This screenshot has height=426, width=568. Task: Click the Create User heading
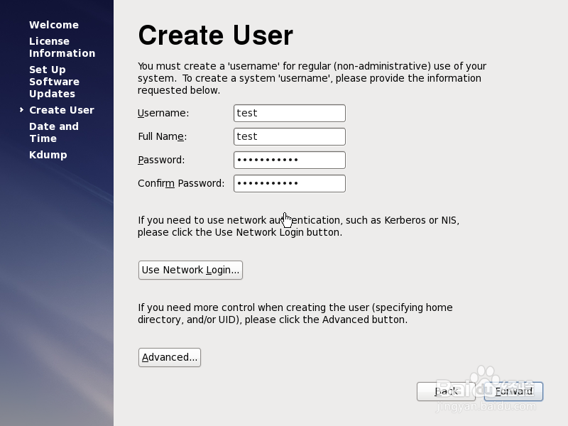point(216,35)
